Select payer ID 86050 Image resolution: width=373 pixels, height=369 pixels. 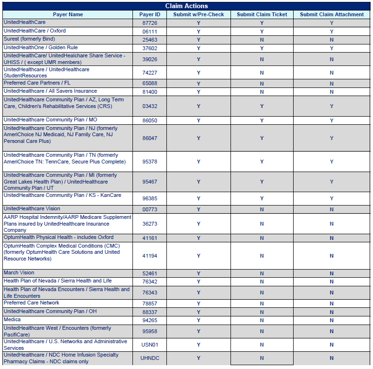pos(150,120)
